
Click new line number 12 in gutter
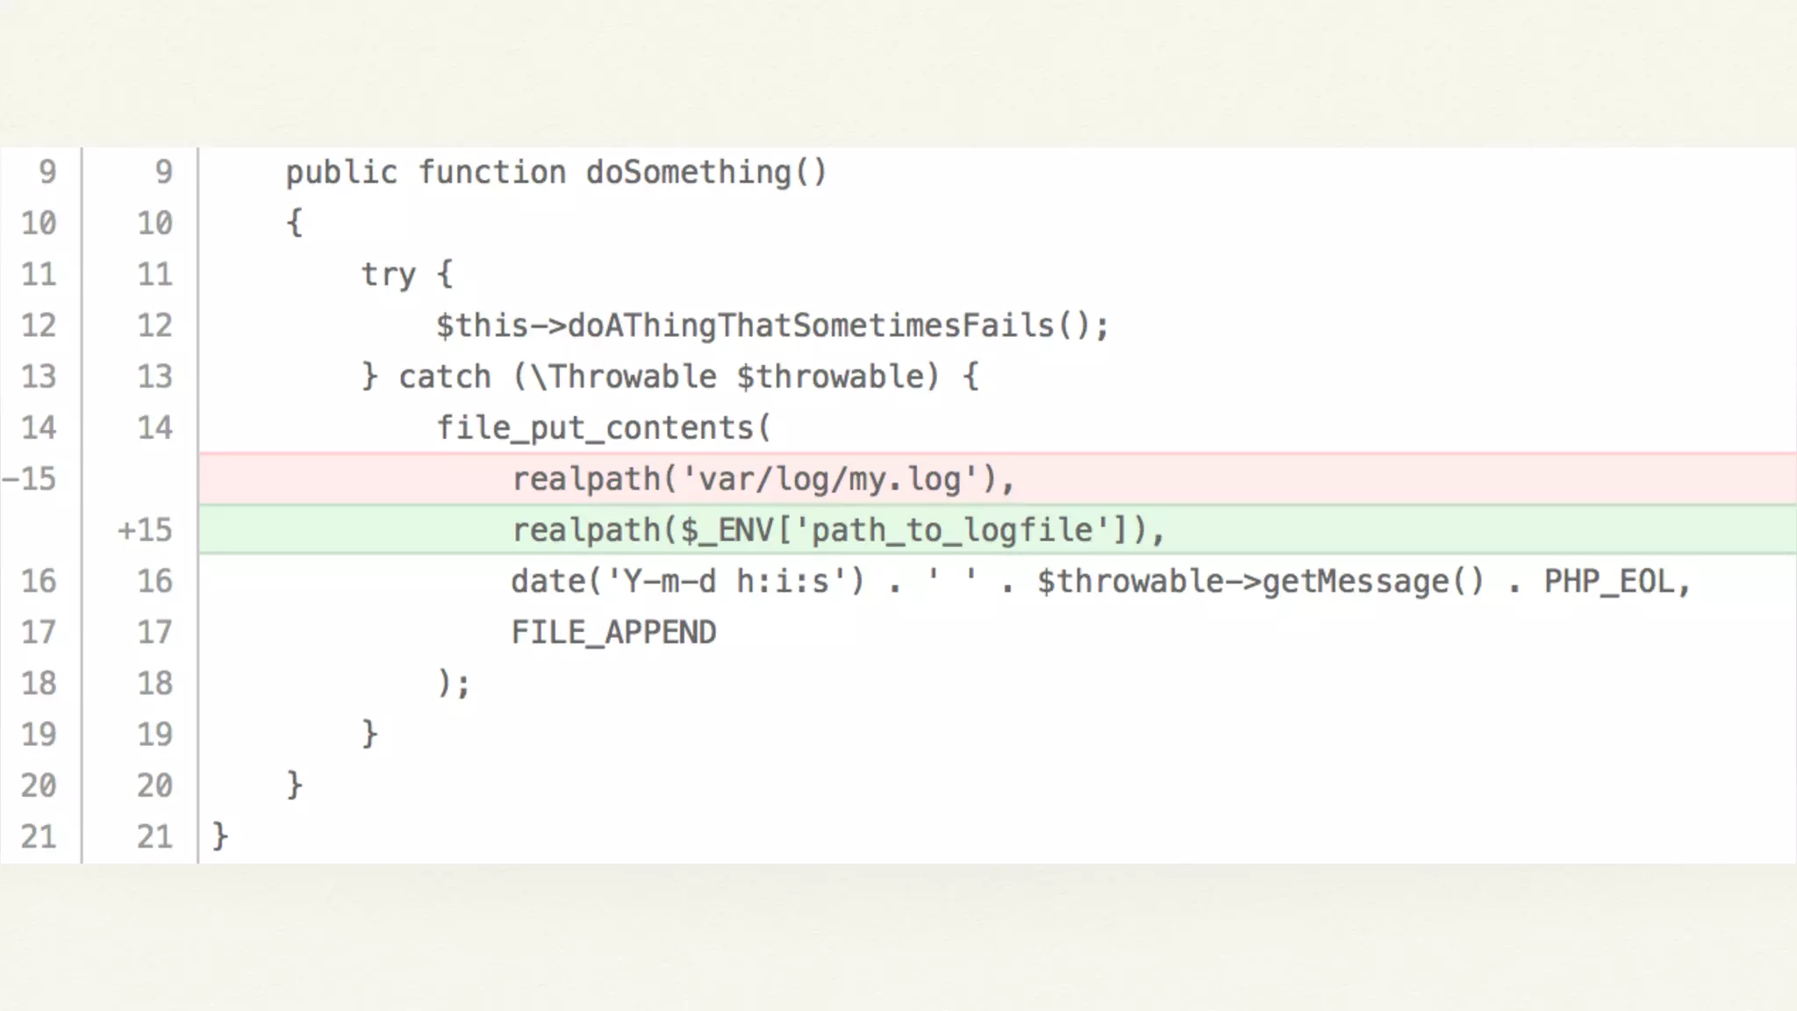(154, 326)
